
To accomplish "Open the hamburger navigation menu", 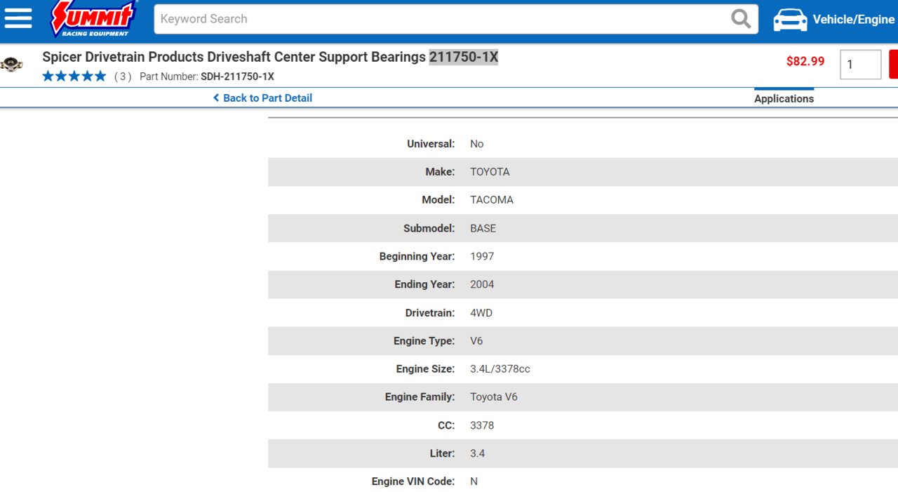I will (18, 19).
